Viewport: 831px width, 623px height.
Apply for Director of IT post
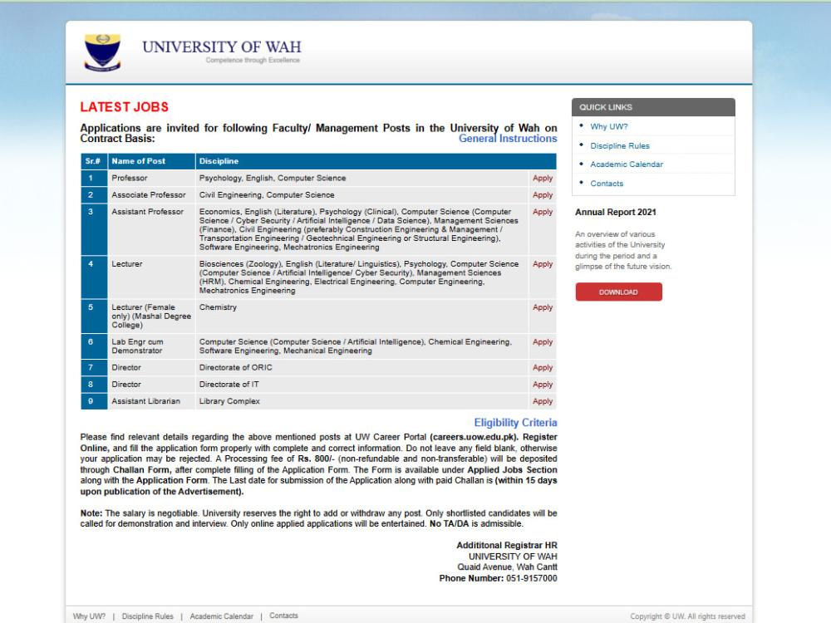[x=543, y=385]
